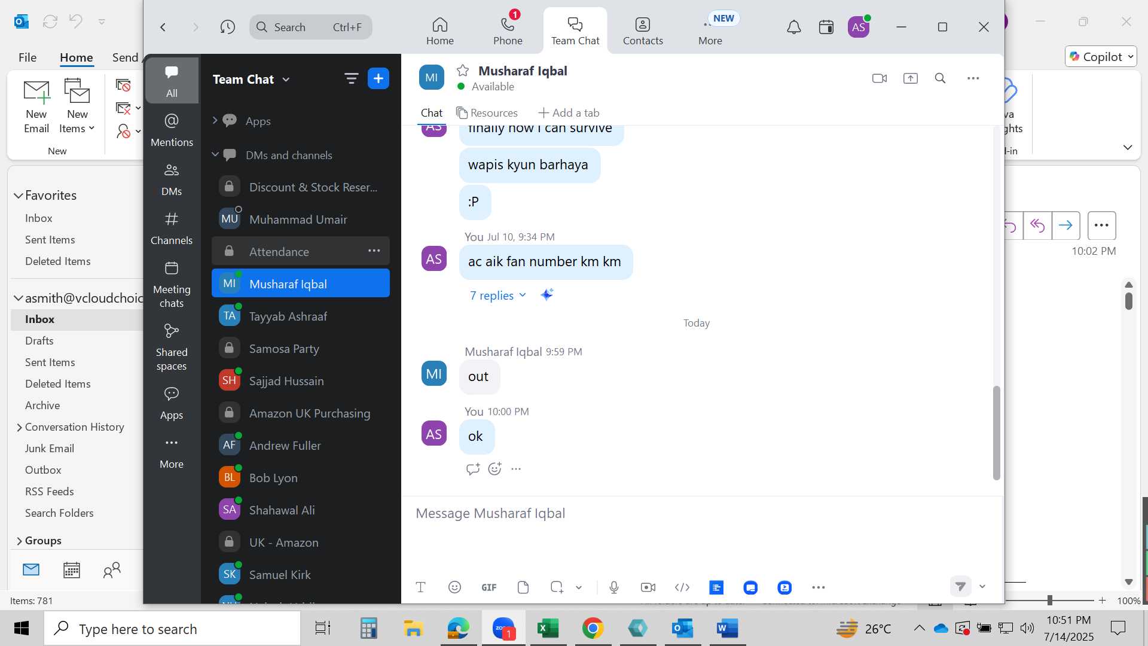1148x646 pixels.
Task: Click Add a tab in chat
Action: [569, 112]
